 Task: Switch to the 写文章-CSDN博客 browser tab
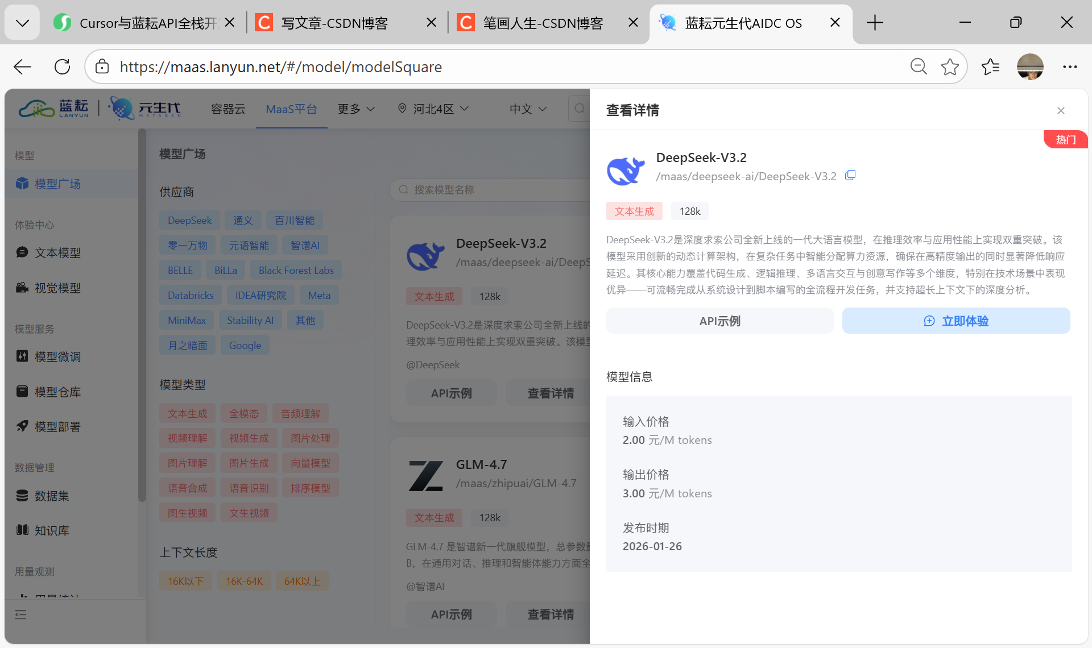[x=333, y=23]
